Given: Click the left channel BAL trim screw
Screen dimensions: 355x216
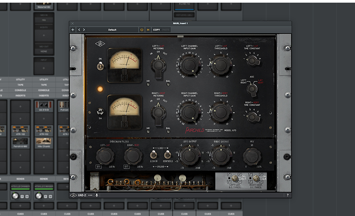Looking at the screenshot, I should coord(168,85).
